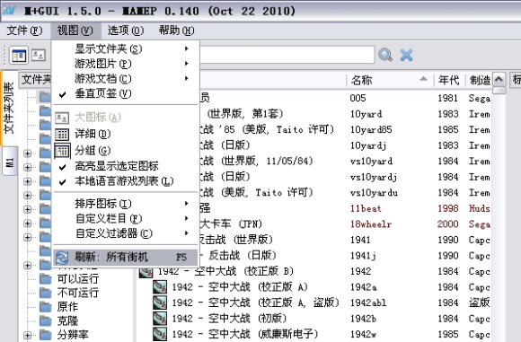Click the magnifier search icon
The width and height of the screenshot is (521, 342).
[385, 55]
